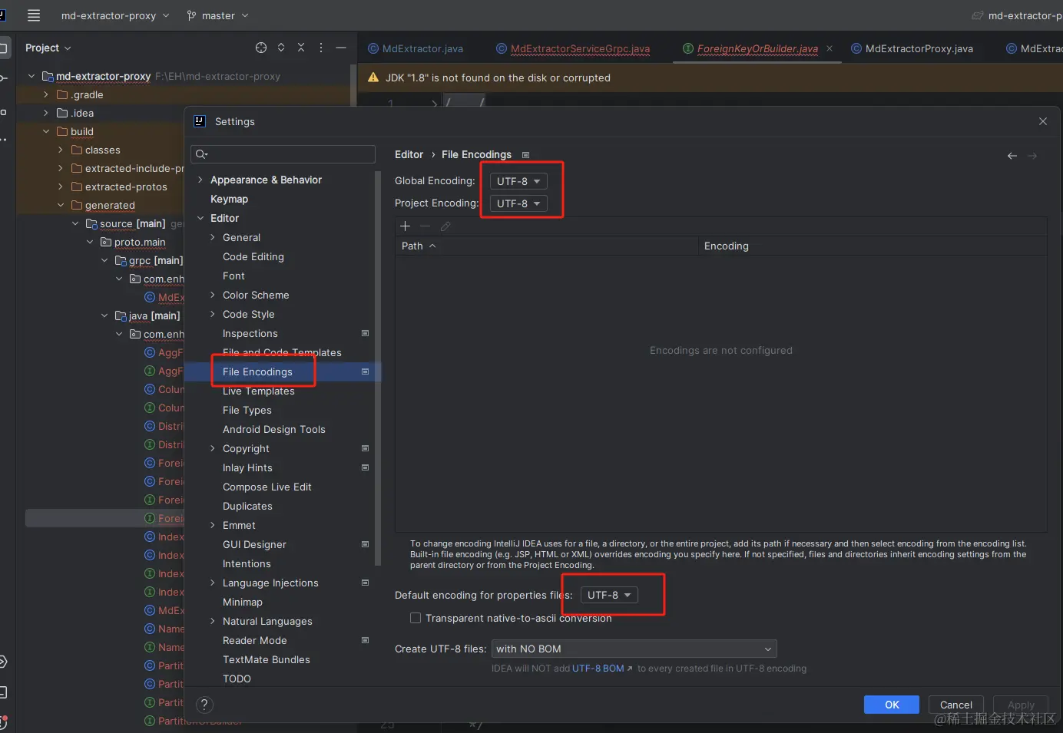
Task: Expand General under Editor
Action: (213, 237)
